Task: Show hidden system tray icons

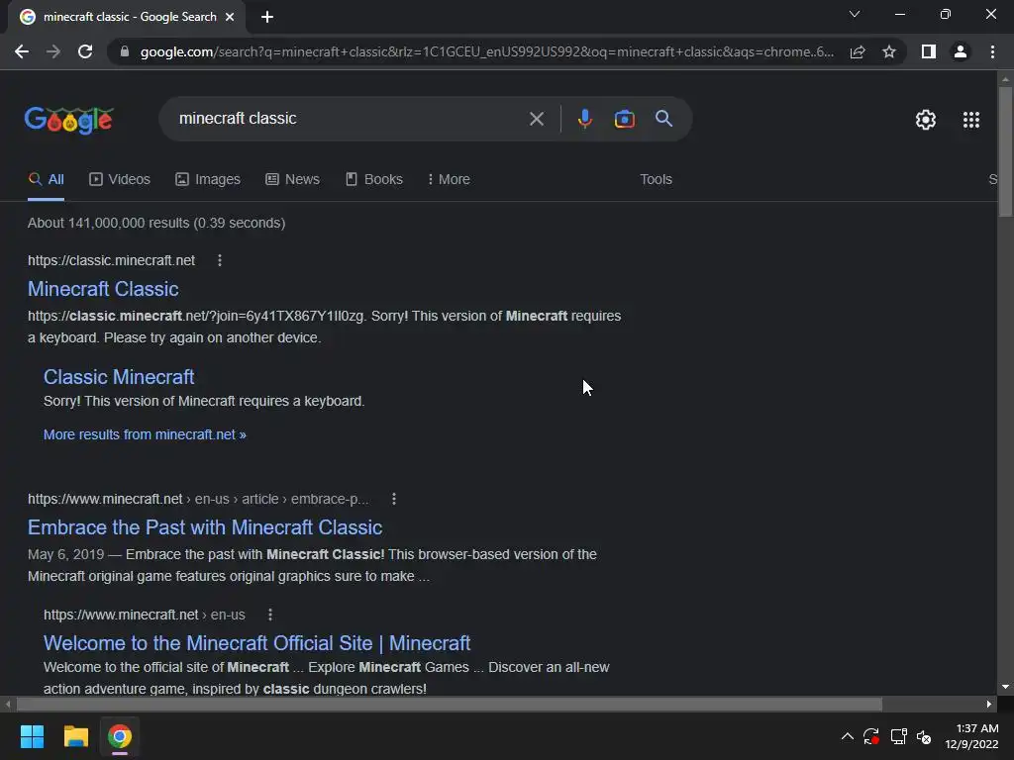Action: pyautogui.click(x=848, y=736)
